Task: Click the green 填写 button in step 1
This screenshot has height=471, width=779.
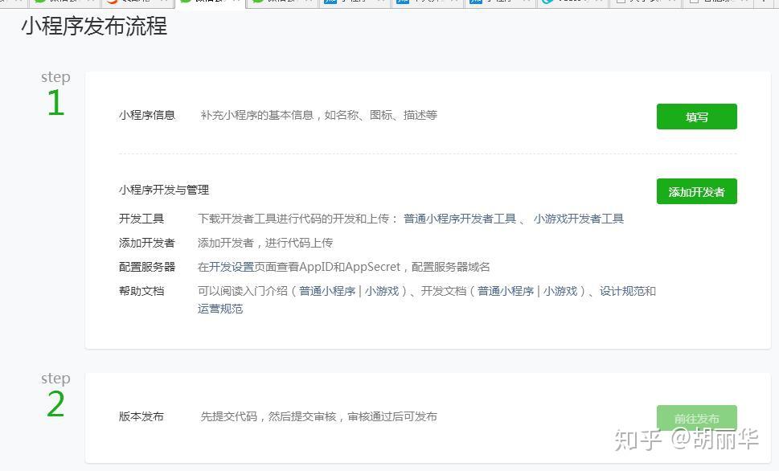Action: [x=695, y=116]
